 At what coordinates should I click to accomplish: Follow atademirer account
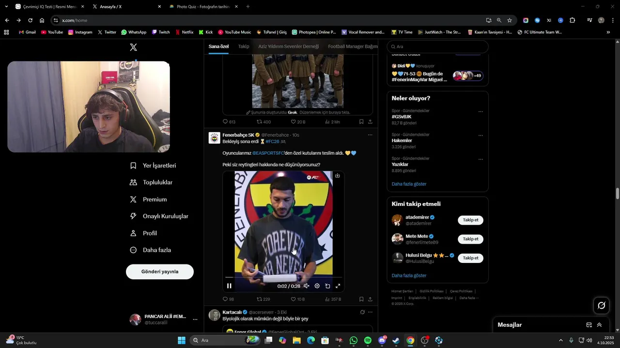470,220
